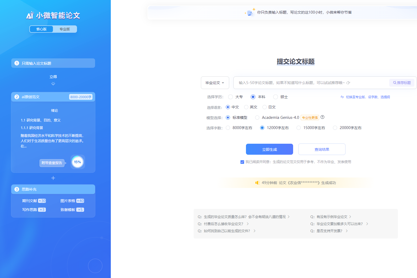Image resolution: width=417 pixels, height=278 pixels.
Task: Switch to the 专业版 tab
Action: [x=65, y=29]
